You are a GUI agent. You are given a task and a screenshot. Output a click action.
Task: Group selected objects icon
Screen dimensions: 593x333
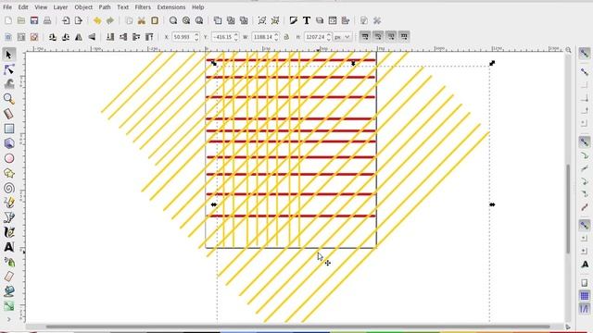(x=262, y=20)
